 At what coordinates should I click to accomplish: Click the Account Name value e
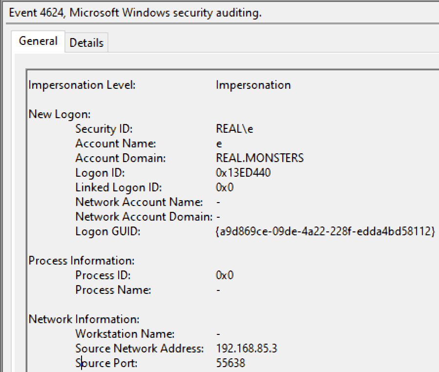pos(219,144)
